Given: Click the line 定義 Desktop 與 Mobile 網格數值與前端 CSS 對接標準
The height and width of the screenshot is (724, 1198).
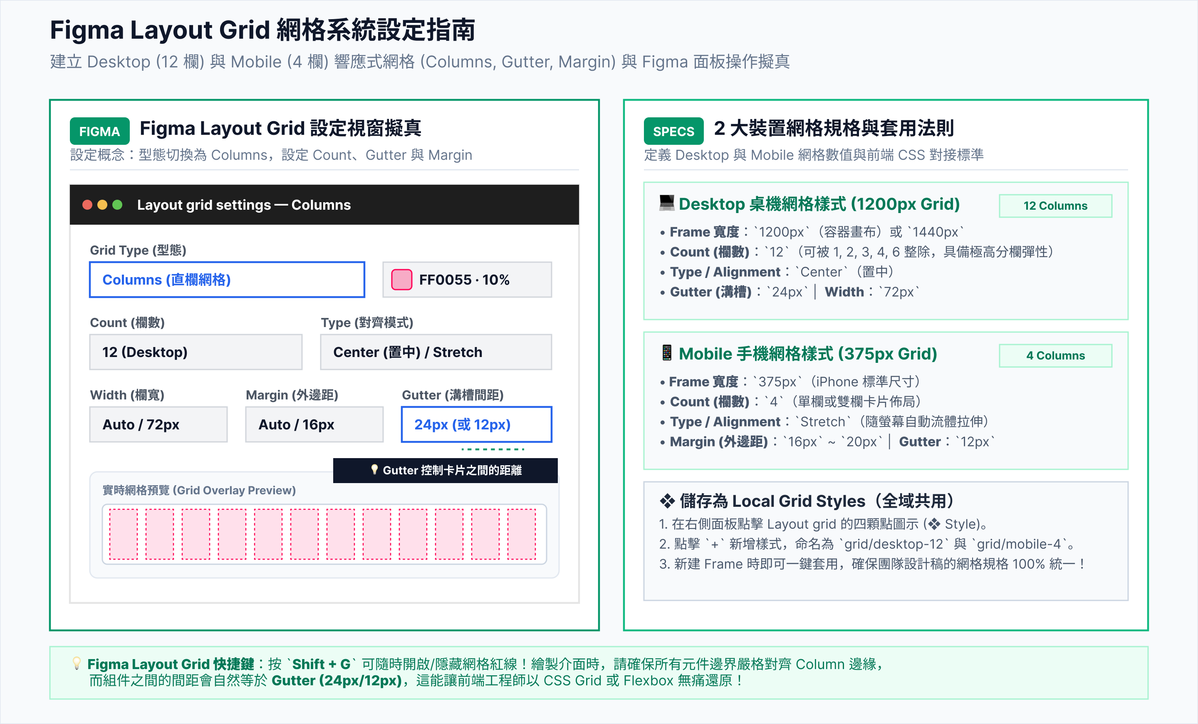Looking at the screenshot, I should (814, 155).
